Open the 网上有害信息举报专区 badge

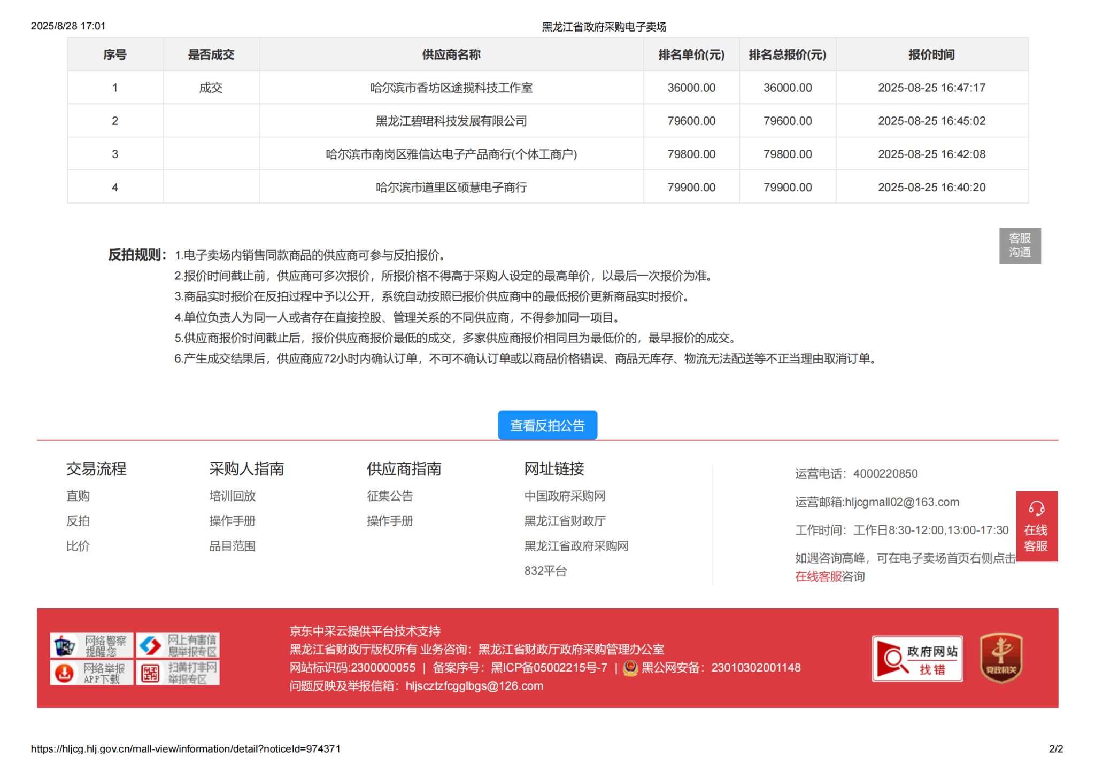[x=178, y=645]
